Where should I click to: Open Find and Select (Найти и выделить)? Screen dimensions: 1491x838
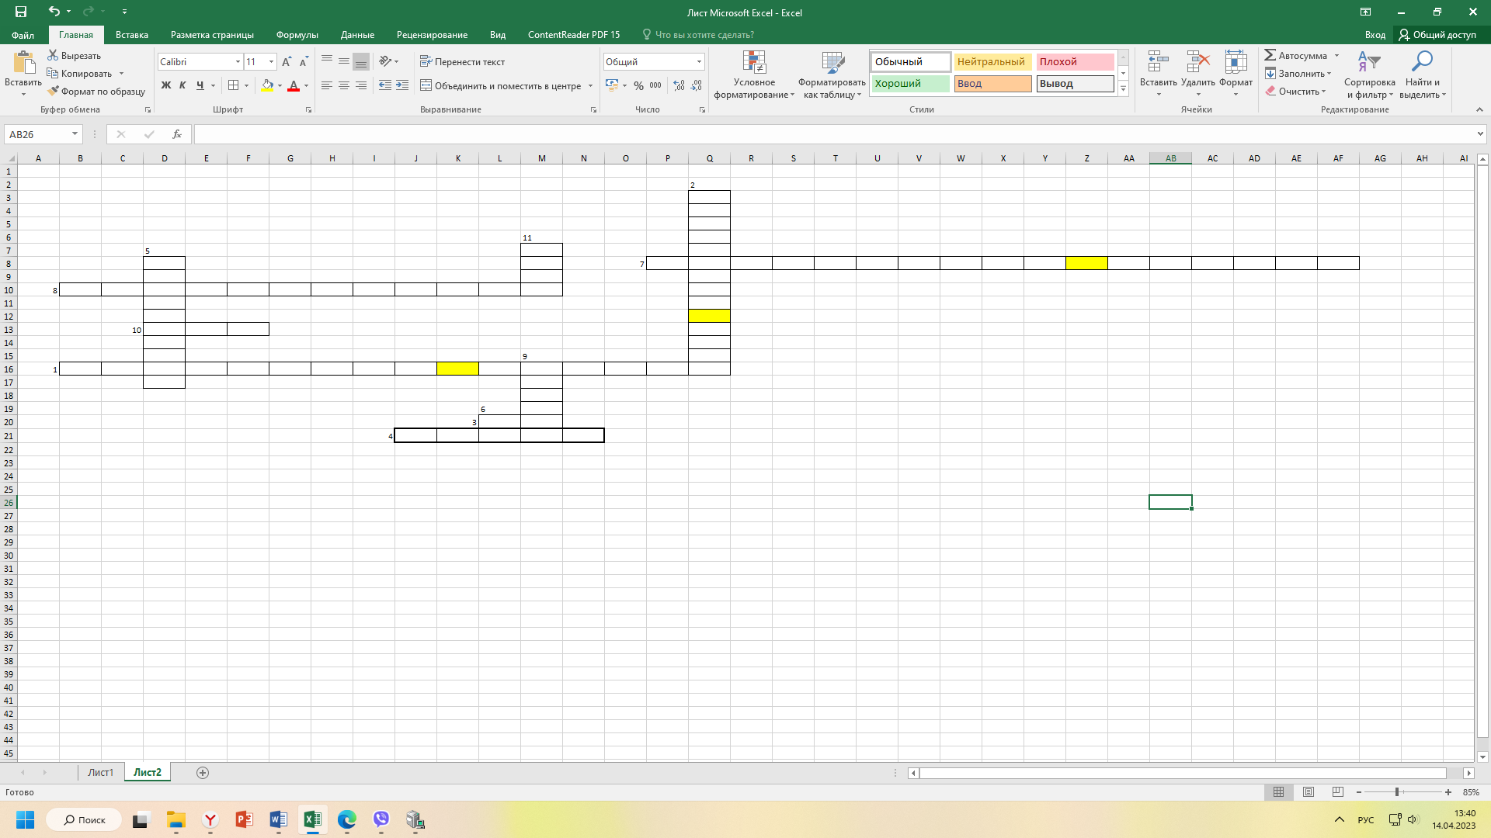point(1422,74)
